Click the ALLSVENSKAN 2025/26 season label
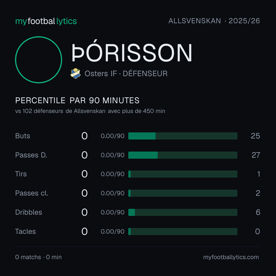This screenshot has height=276, width=276. (214, 21)
